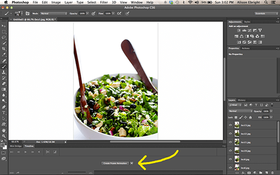The width and height of the screenshot is (280, 175).
Task: Select the Hand tool
Action: pyautogui.click(x=3, y=130)
